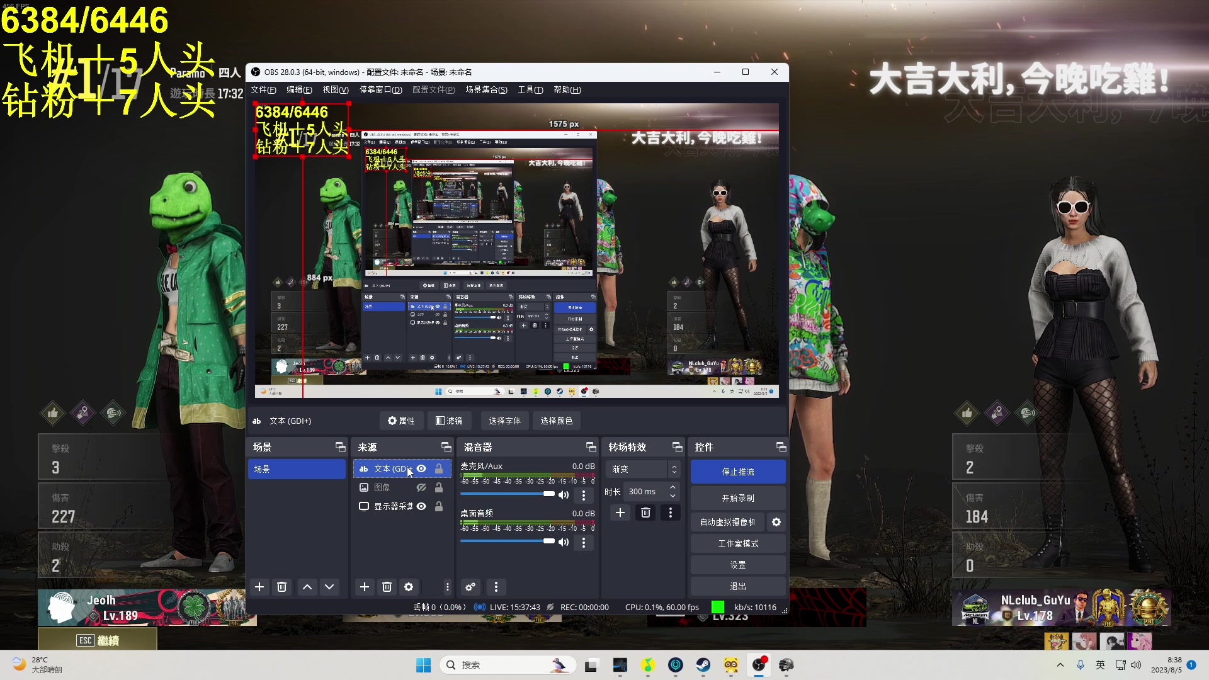Open OBS Studio taskbar icon
The image size is (1209, 680).
[759, 665]
